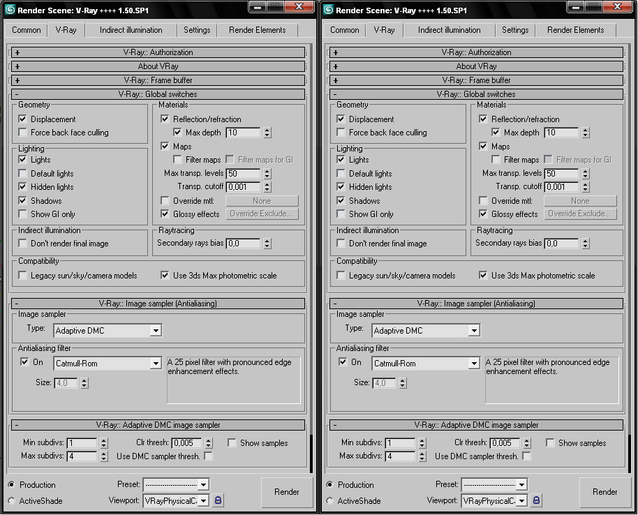Viewport: 638px width, 515px height.
Task: Open Settings tab in right window
Action: (x=515, y=30)
